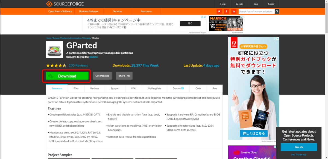Open the Svn tab
This screenshot has width=328, height=159.
[215, 88]
